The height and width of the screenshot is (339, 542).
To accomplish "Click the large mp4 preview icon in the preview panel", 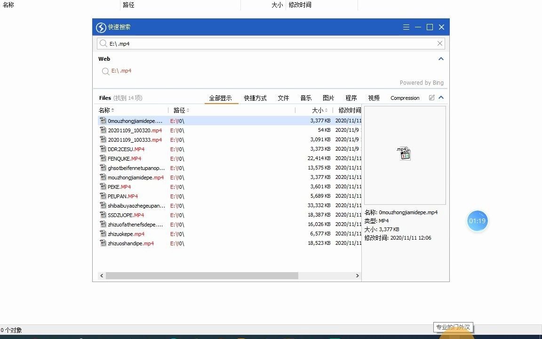I will pos(404,153).
